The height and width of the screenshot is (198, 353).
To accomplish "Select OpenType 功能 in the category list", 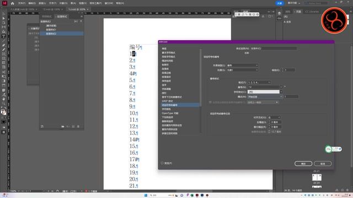I will 170,113.
